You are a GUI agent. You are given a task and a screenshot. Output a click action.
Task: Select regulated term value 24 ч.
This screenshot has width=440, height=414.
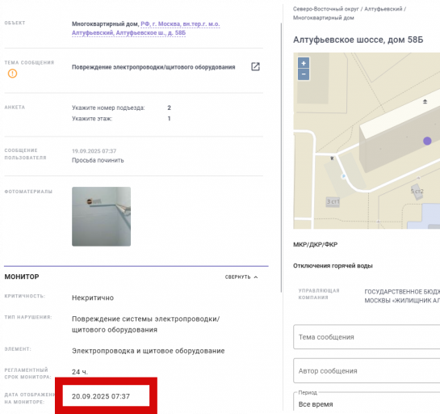pyautogui.click(x=80, y=372)
